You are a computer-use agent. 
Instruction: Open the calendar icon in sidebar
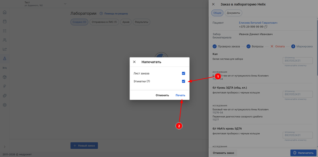5,21
